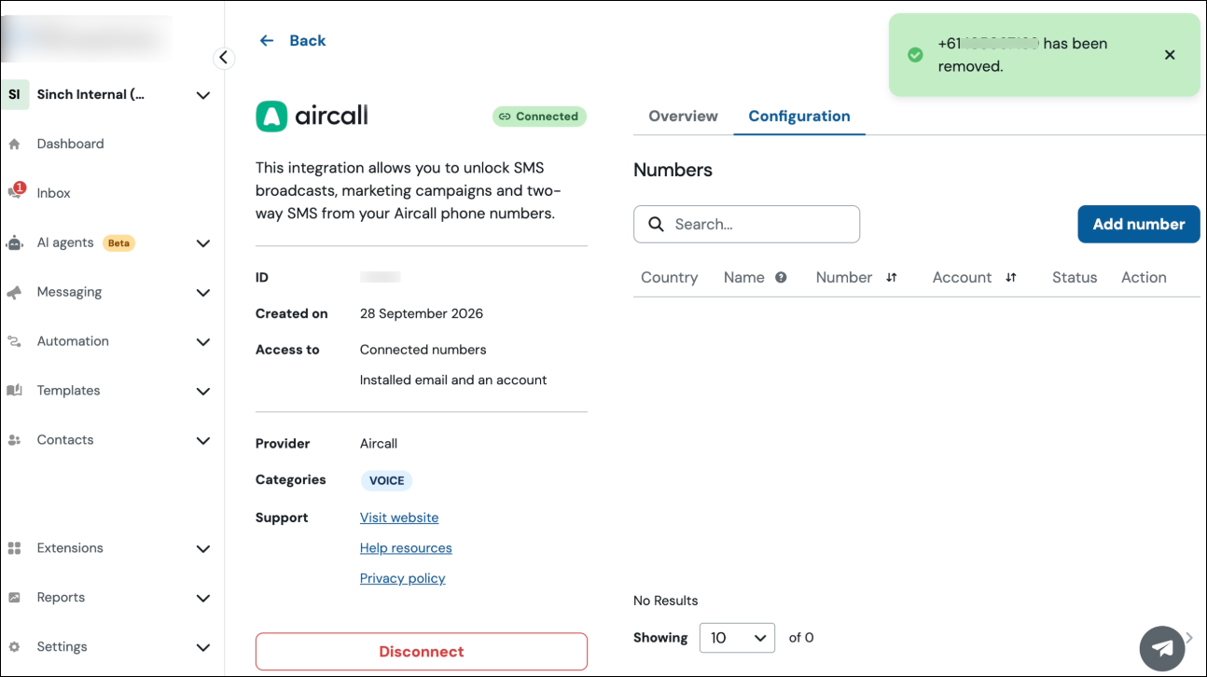Focus the numbers Search field
The width and height of the screenshot is (1207, 677).
746,224
